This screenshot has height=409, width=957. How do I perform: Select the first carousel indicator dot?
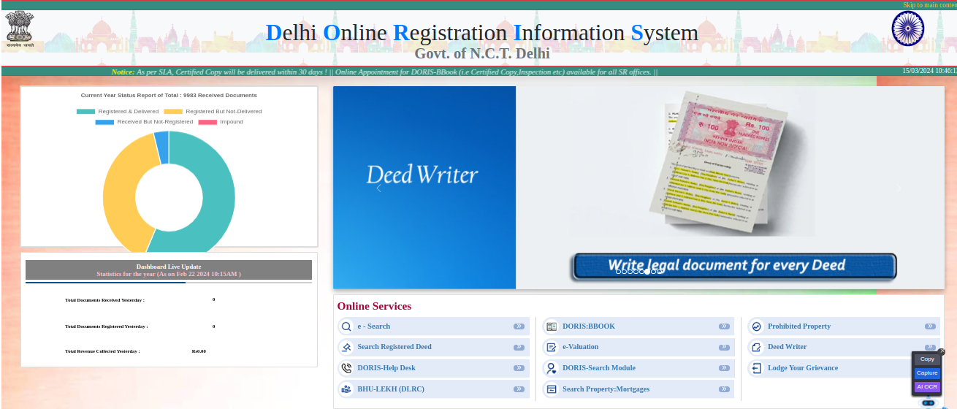(619, 272)
